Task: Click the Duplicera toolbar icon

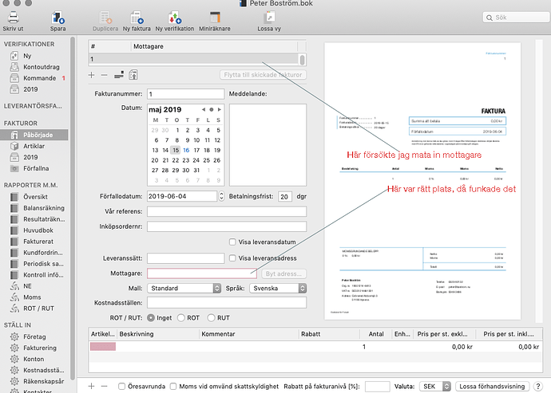Action: point(105,18)
